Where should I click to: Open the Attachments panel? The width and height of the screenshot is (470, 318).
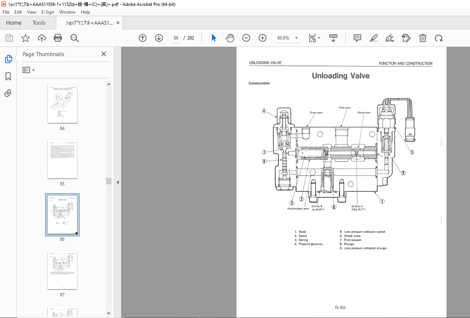8,93
